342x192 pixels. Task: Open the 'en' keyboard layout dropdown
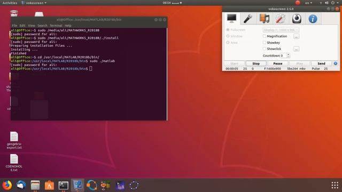308,3
